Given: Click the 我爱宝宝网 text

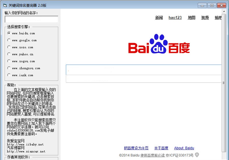Looking at the screenshot, I should pyautogui.click(x=16, y=141).
